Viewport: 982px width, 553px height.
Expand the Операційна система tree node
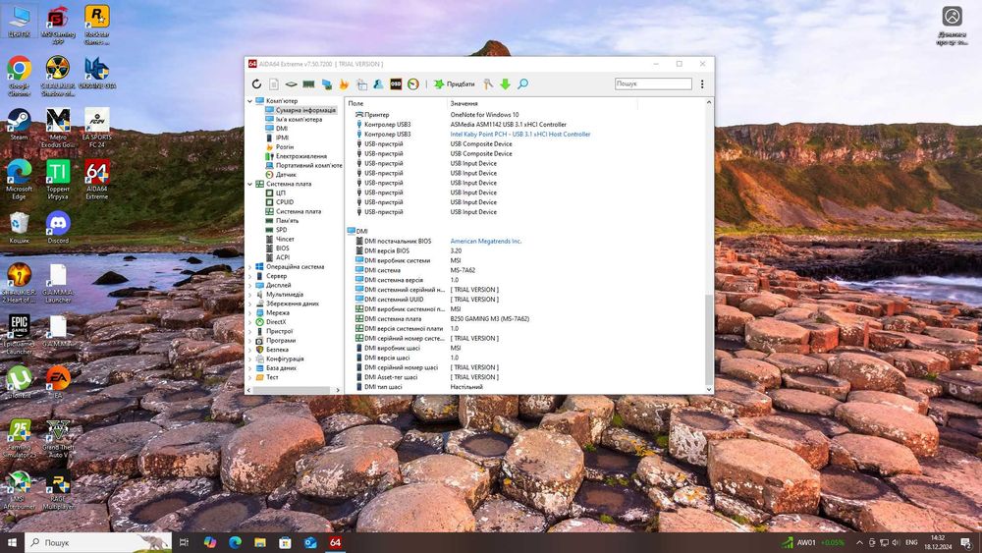[249, 266]
